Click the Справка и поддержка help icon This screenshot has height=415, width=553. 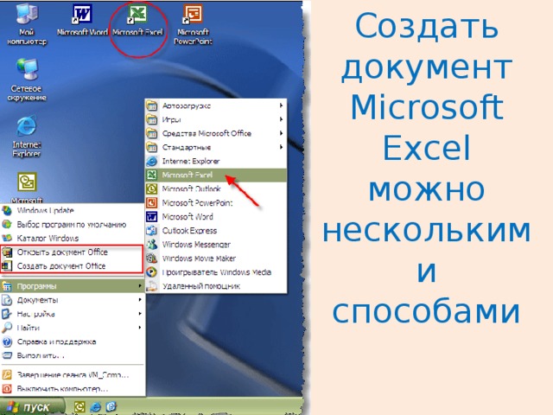tap(7, 342)
